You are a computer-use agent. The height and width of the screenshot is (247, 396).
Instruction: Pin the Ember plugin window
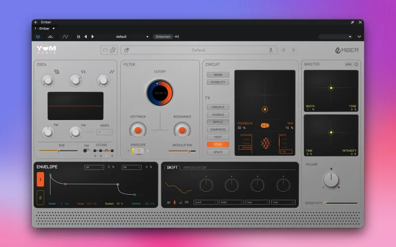pos(352,22)
